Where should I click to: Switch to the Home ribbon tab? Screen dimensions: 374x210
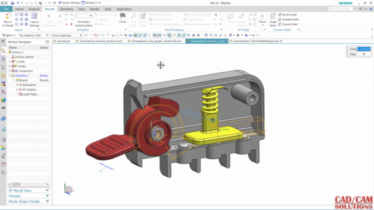[19, 9]
